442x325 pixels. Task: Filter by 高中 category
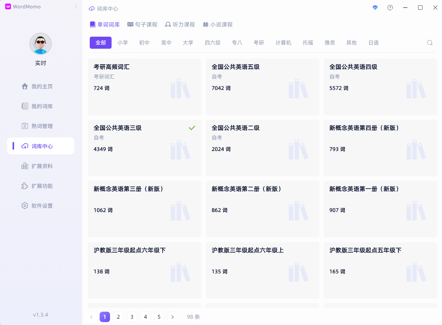[166, 43]
